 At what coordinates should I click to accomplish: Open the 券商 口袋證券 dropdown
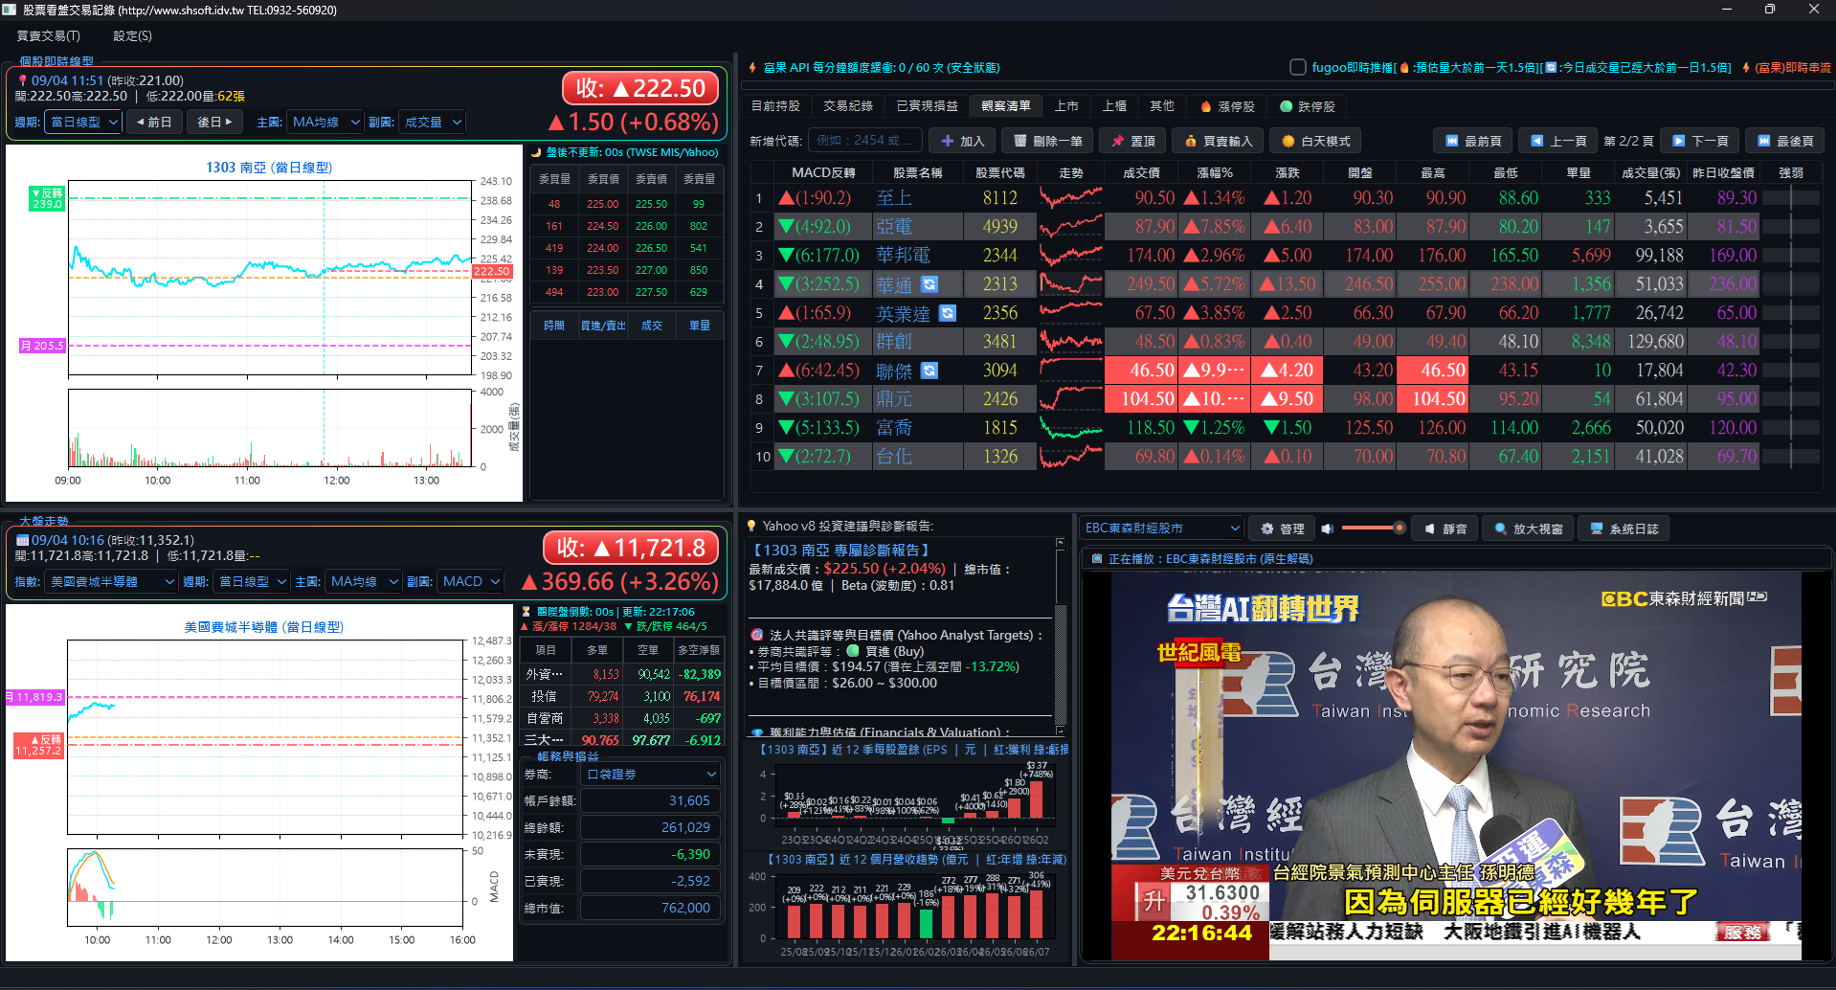point(651,774)
